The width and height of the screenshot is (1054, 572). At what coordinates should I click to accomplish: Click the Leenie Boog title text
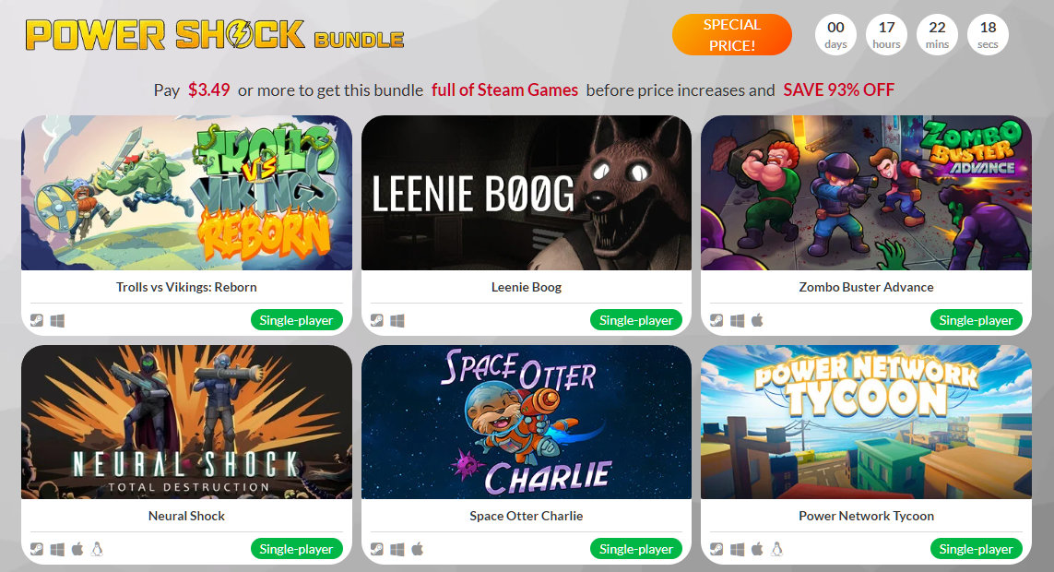[527, 287]
